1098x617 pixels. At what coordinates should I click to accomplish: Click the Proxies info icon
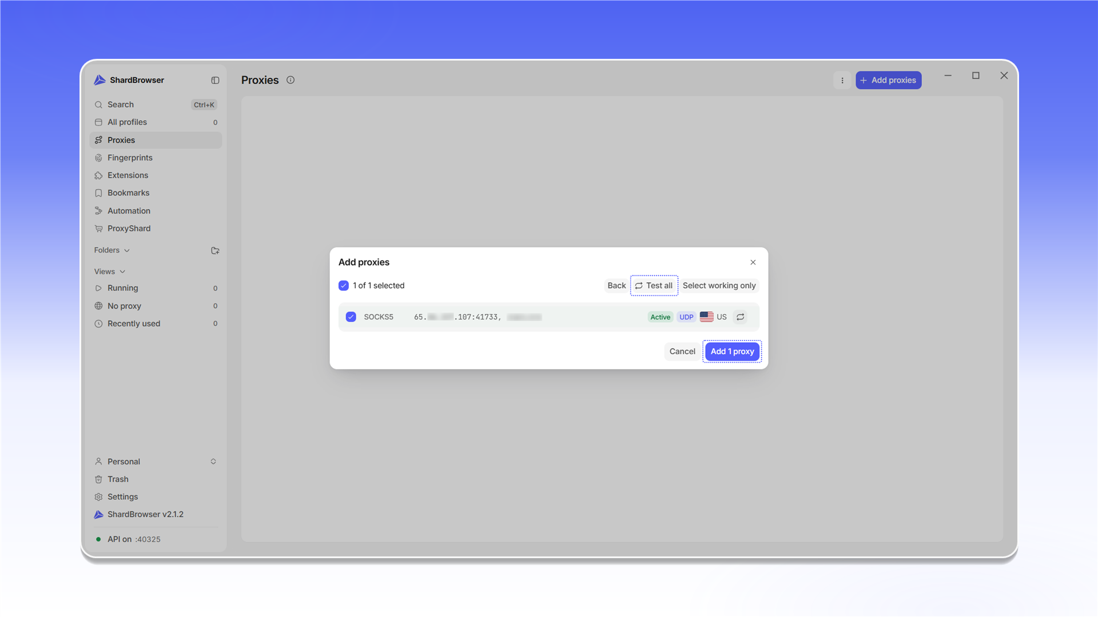291,80
